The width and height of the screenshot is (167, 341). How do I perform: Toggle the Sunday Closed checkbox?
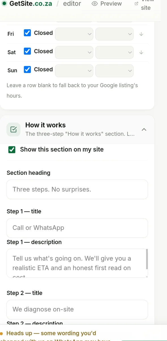[x=27, y=69]
